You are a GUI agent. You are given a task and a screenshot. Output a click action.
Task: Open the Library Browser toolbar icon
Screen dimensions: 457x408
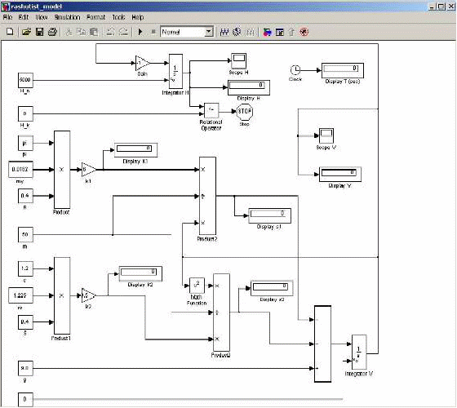point(268,32)
